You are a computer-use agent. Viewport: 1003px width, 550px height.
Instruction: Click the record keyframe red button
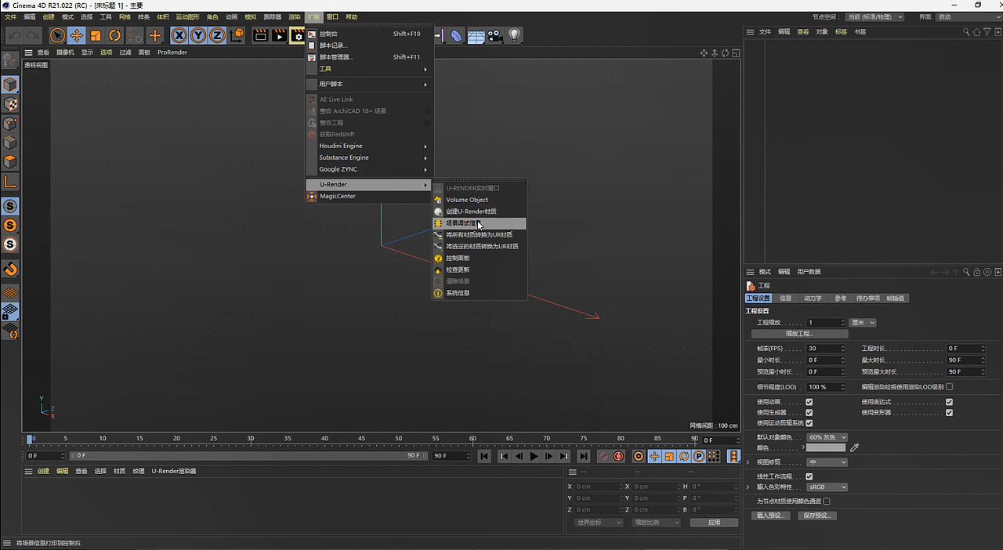(603, 456)
